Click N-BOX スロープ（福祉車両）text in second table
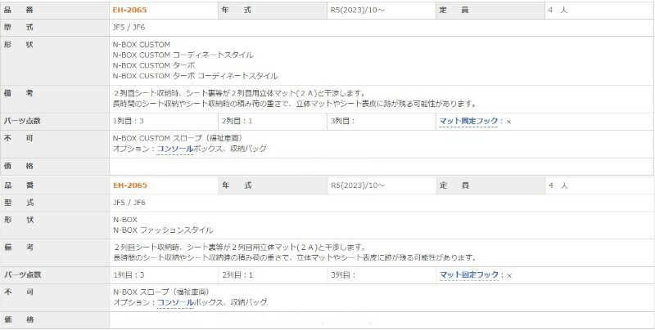Screen dimensions: 655x330 (161, 292)
